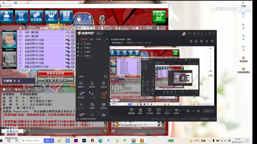The image size is (257, 144).
Task: Add 摄像头 camera source
Action: click(x=140, y=111)
